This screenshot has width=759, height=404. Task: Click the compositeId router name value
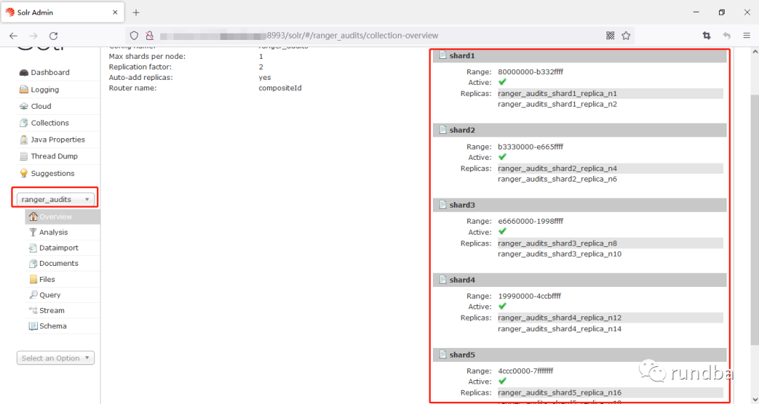(280, 88)
